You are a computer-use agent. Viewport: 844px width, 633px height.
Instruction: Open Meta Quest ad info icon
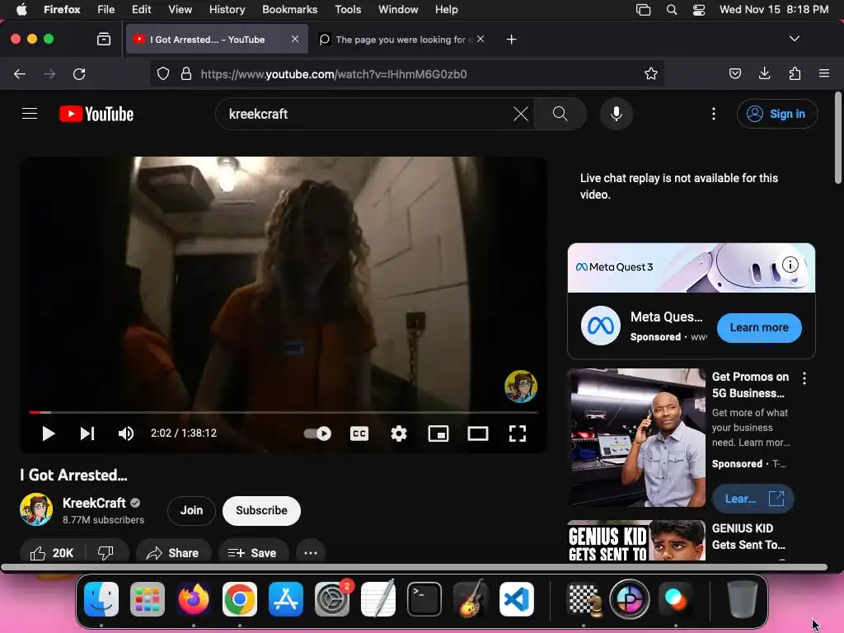coord(790,265)
